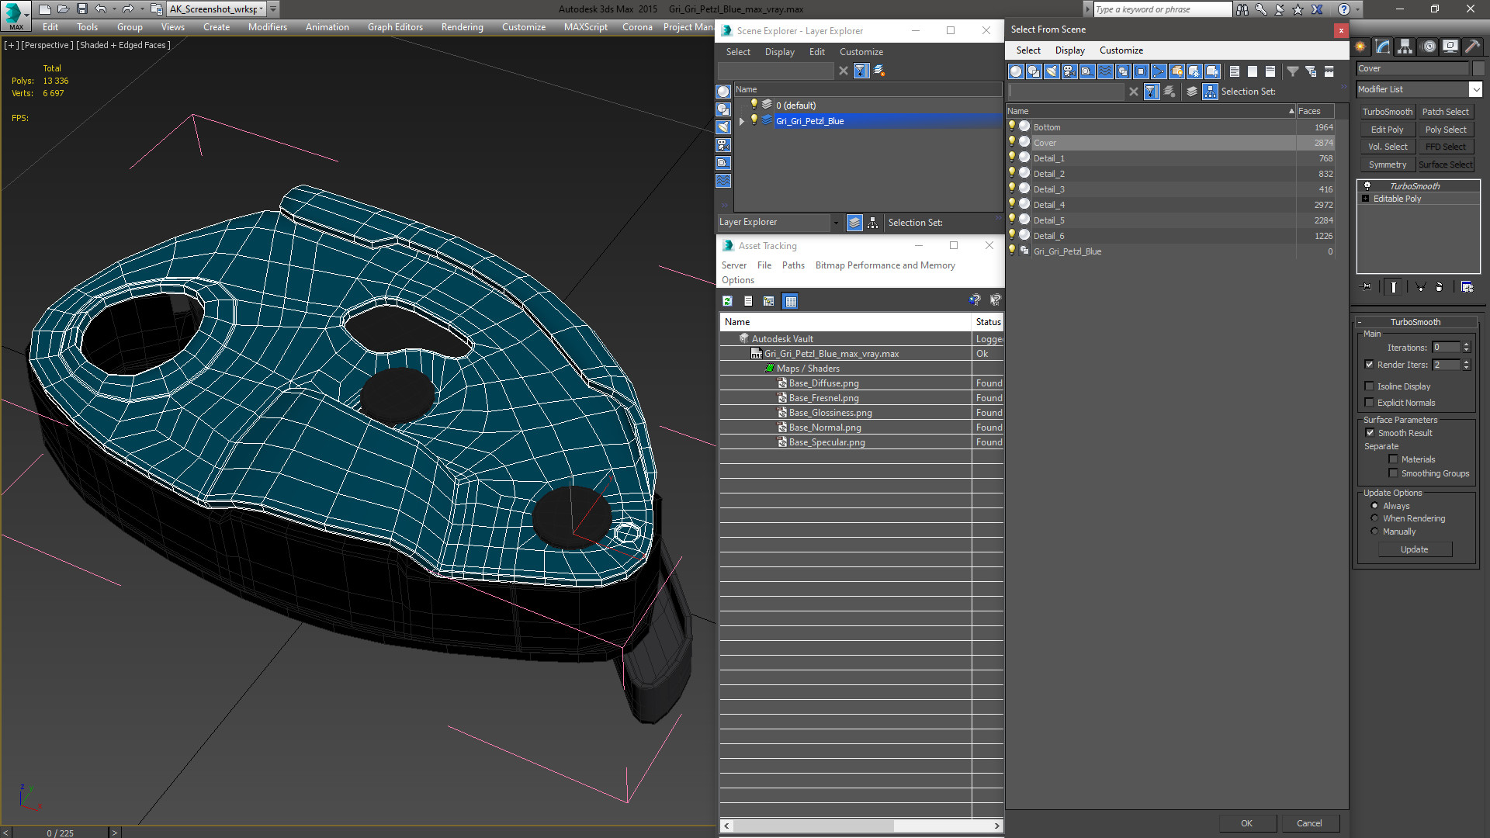Select Always radio button in Update Options
Image resolution: width=1490 pixels, height=838 pixels.
tap(1374, 504)
